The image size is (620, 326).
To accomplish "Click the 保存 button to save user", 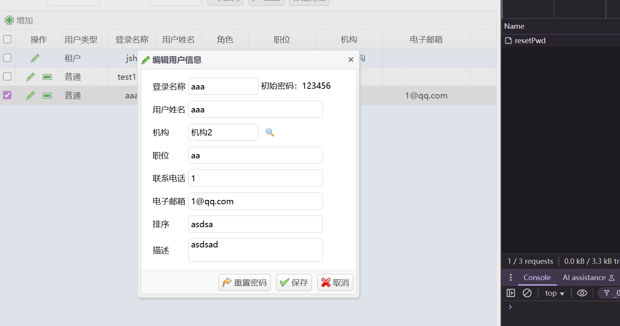I will coord(294,282).
